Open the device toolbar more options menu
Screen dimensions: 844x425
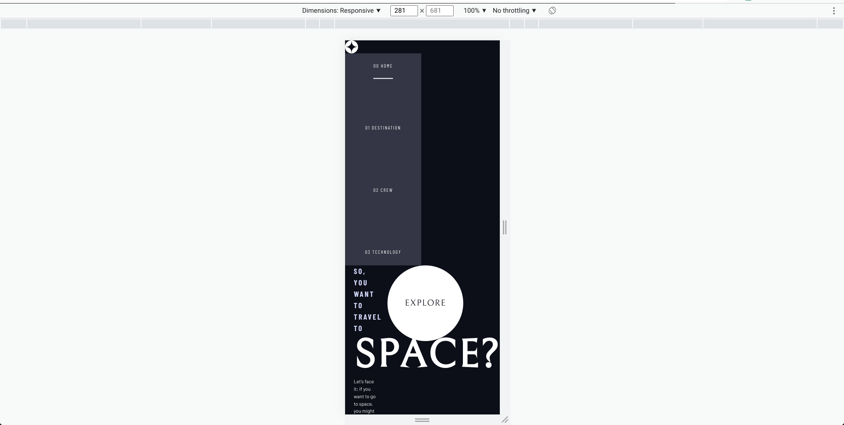[x=833, y=11]
